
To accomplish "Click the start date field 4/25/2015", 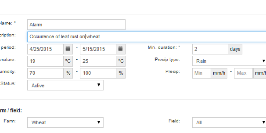I will pos(45,49).
